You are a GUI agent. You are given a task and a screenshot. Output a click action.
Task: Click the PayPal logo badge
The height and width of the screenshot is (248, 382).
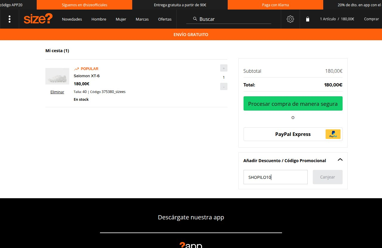coord(333,134)
